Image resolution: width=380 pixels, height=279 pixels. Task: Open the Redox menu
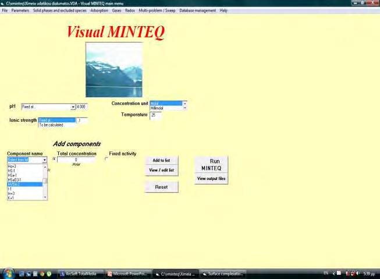130,10
